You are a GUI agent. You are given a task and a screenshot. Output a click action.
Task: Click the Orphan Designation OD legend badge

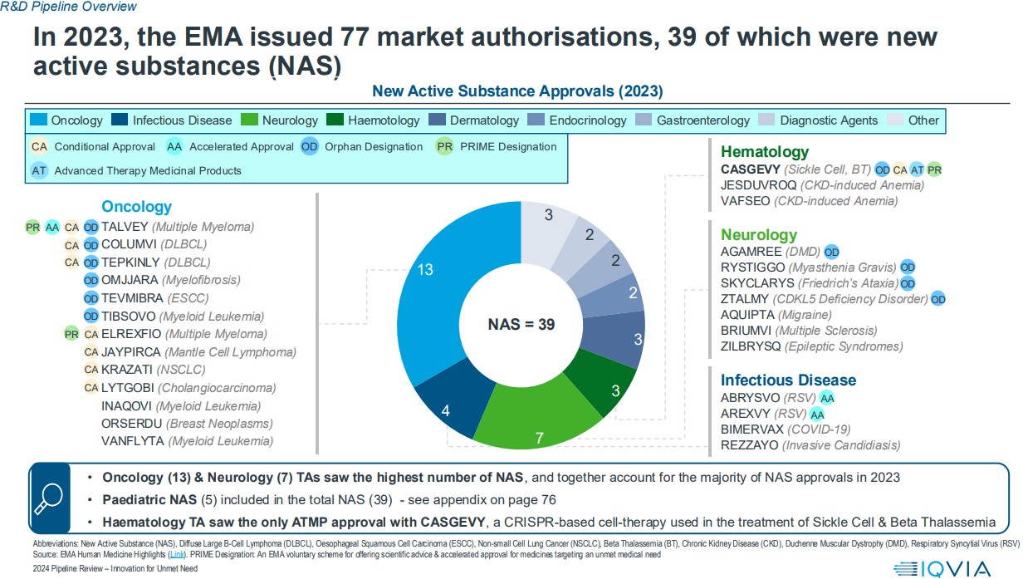click(310, 147)
